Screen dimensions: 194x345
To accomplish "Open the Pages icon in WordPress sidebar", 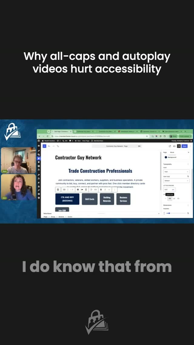I will tap(39, 158).
